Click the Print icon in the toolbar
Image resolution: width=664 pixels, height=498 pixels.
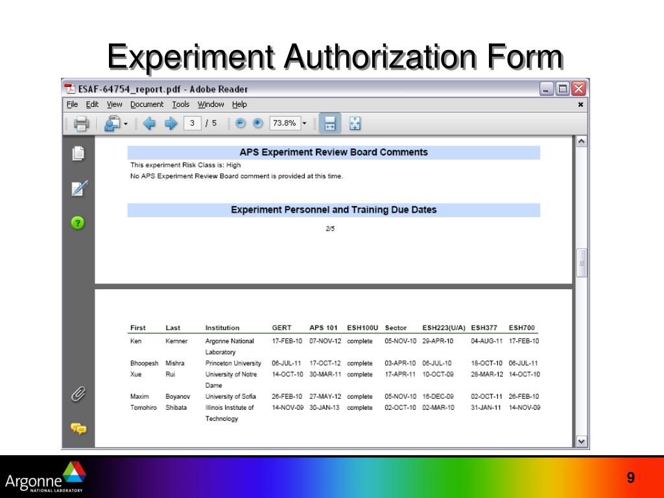point(81,124)
